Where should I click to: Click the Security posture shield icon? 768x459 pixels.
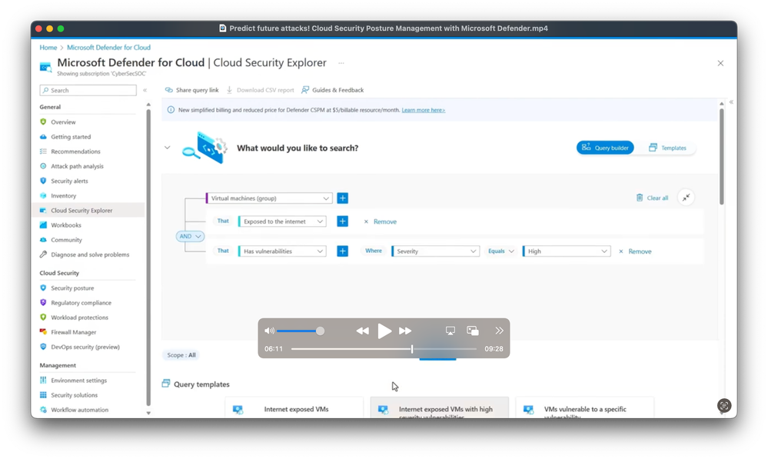click(43, 288)
